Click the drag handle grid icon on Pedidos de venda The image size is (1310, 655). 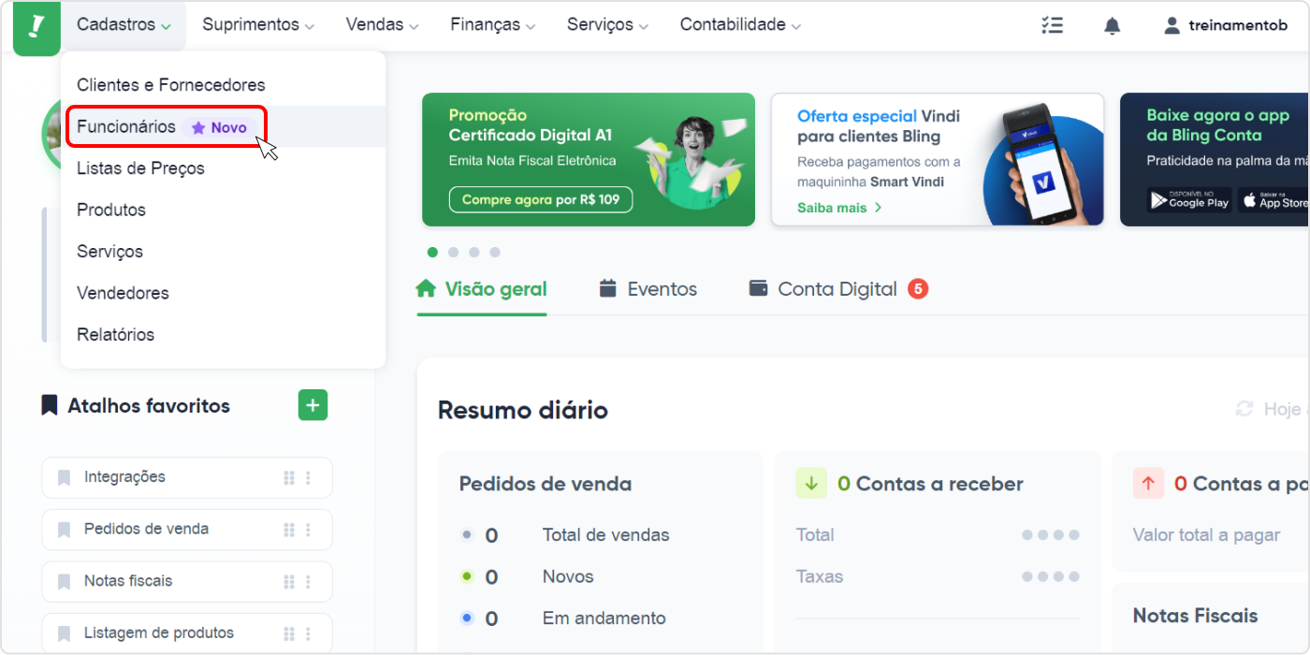289,530
